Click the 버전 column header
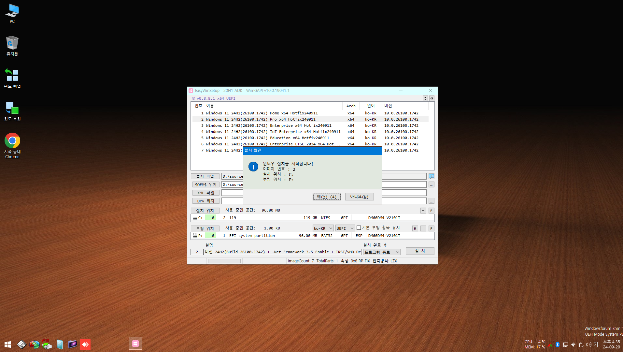This screenshot has height=352, width=623. click(x=405, y=106)
